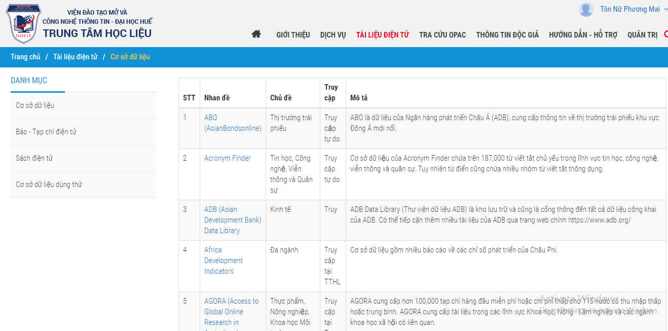The width and height of the screenshot is (668, 331).
Task: Open THÔNG TIN ĐỘC GIẢ menu
Action: 507,35
